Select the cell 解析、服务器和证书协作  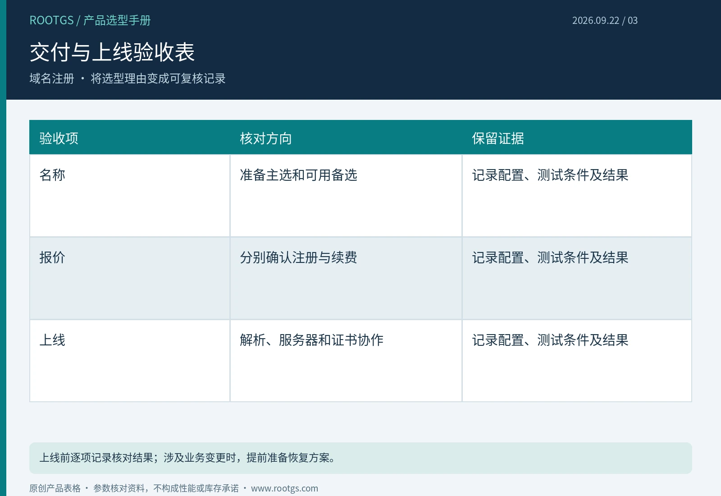coord(346,361)
